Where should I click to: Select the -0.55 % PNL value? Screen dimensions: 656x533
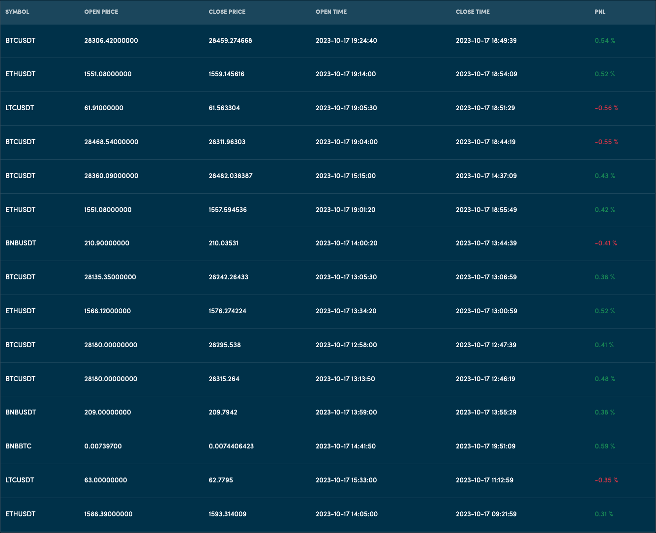(606, 142)
